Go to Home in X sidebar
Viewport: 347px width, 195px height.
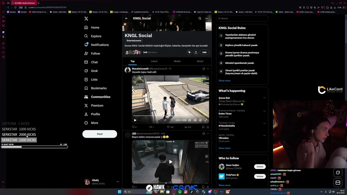tap(92, 27)
